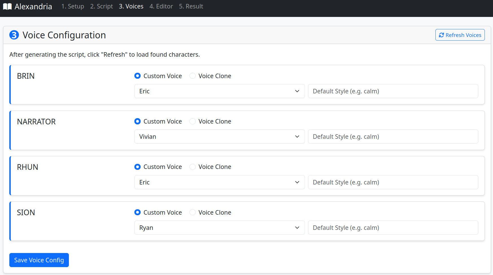Select Custom Voice for NARRATOR
Image resolution: width=493 pixels, height=275 pixels.
pyautogui.click(x=138, y=121)
